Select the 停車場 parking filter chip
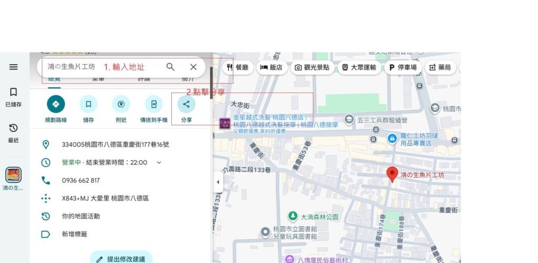Viewport: 538px width, 263px height. 403,68
